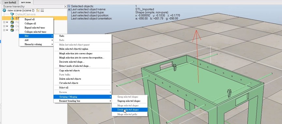Screen dimensions: 282x124
Task: Expand the second collapsed tree node
Action: [x=4, y=26]
